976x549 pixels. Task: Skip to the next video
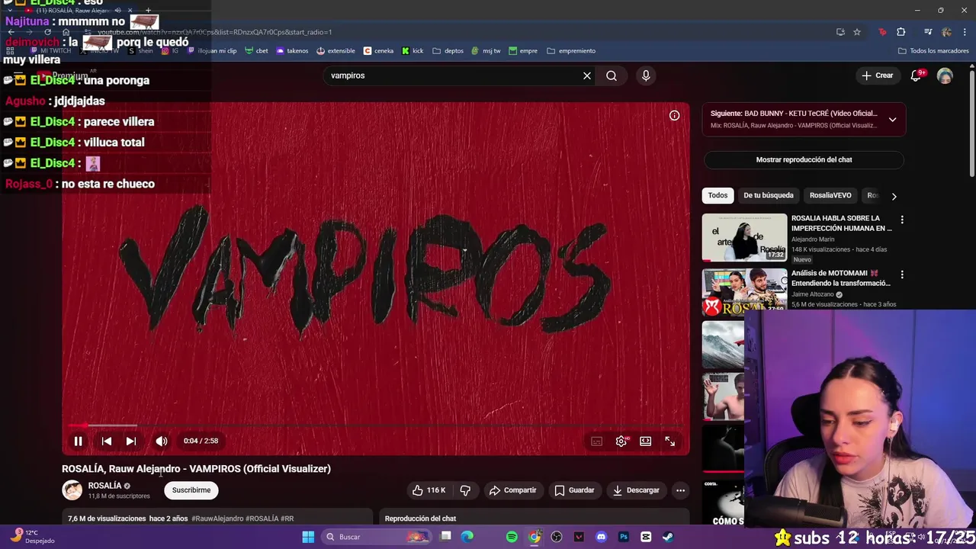[x=131, y=441]
